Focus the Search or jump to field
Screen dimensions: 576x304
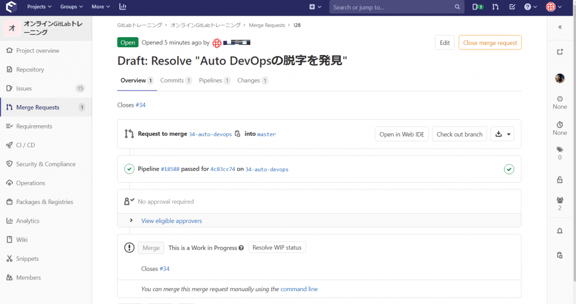click(397, 7)
